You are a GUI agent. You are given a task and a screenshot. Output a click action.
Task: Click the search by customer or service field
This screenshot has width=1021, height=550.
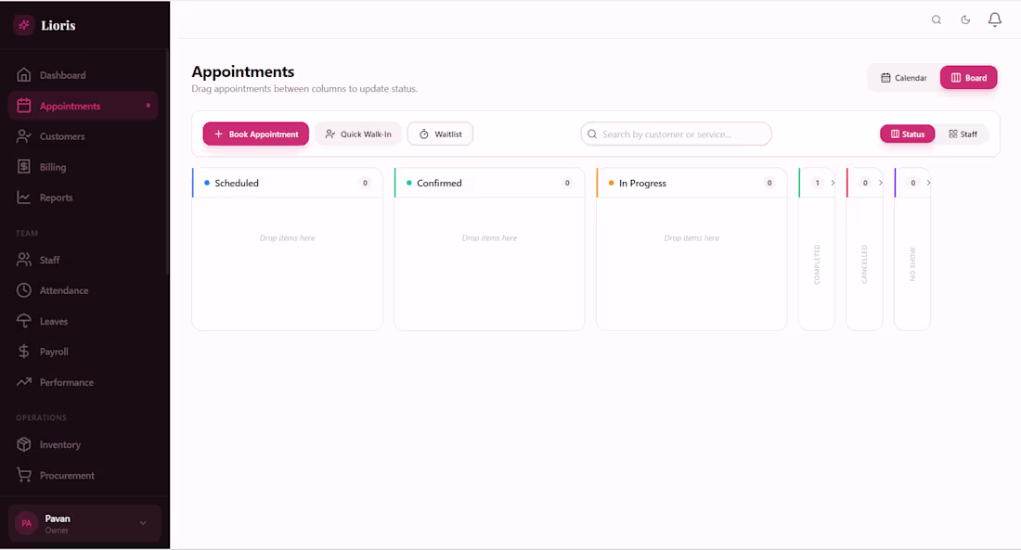(676, 134)
